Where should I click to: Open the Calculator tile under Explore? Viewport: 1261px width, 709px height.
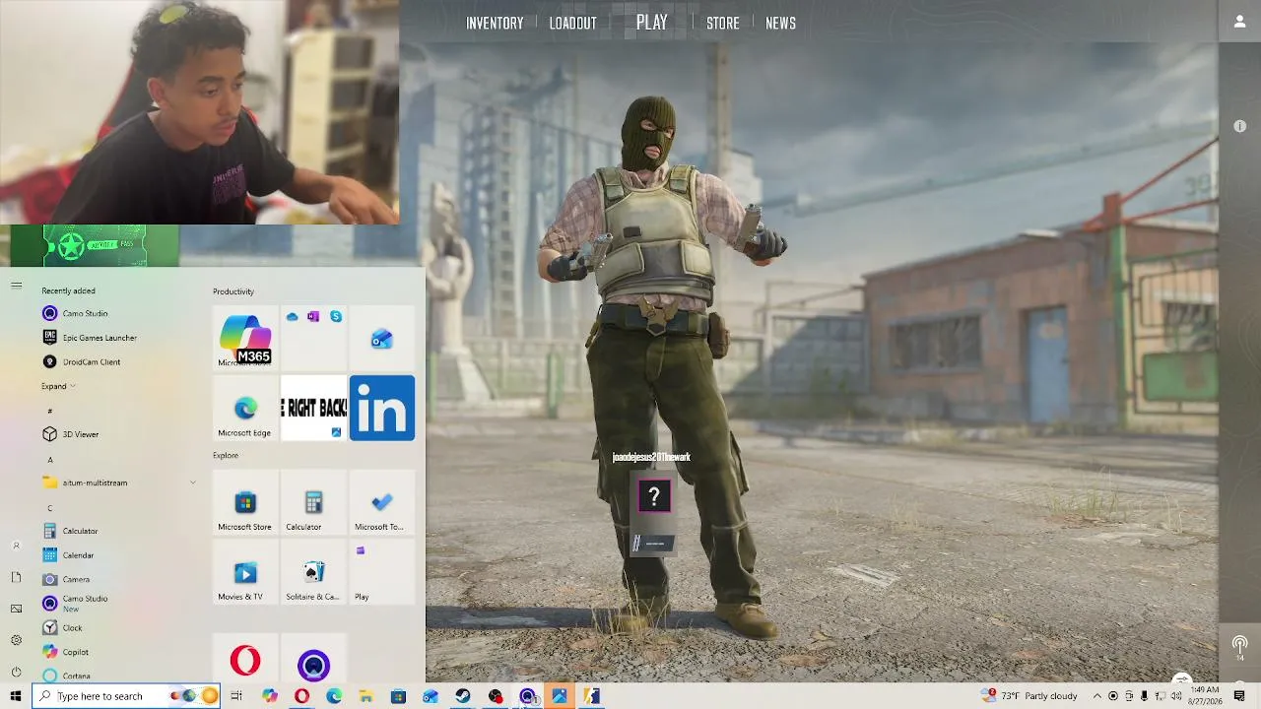coord(313,502)
